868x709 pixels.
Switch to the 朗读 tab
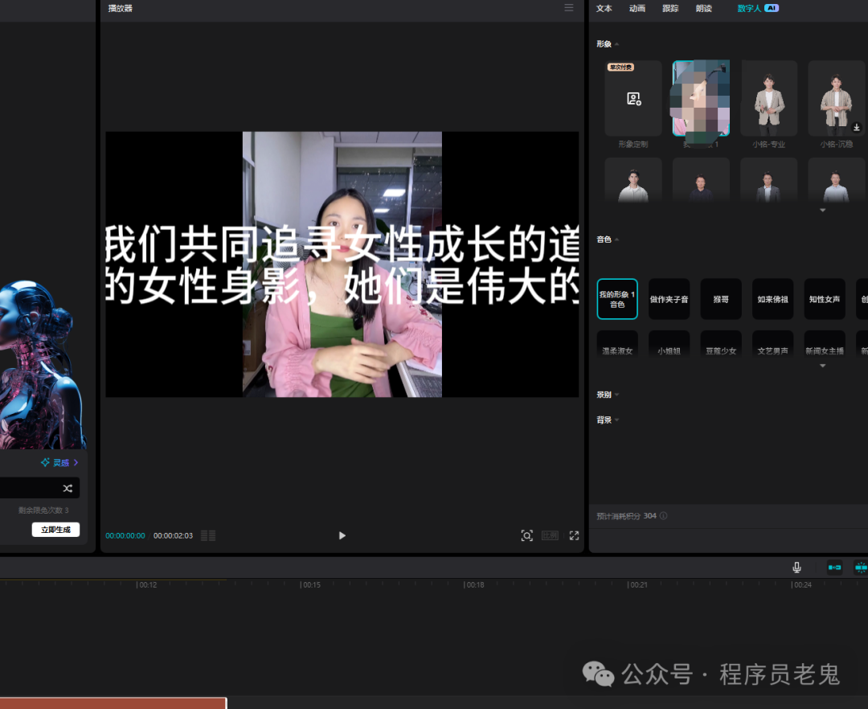click(x=703, y=8)
